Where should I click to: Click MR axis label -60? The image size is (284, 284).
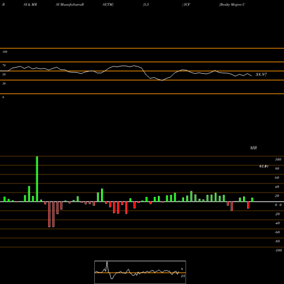click(277, 232)
